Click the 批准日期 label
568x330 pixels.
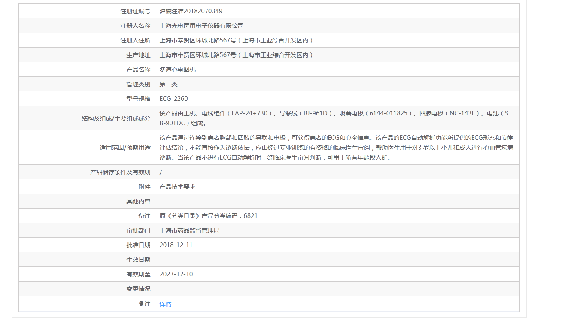pyautogui.click(x=138, y=245)
